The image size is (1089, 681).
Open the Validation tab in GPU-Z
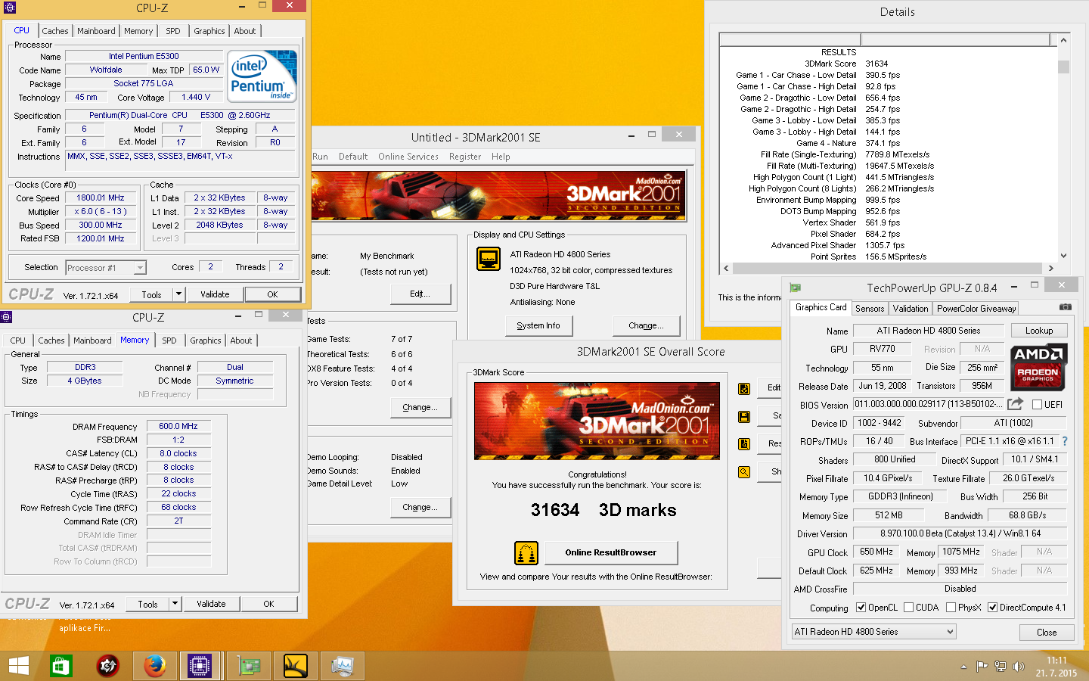click(911, 309)
